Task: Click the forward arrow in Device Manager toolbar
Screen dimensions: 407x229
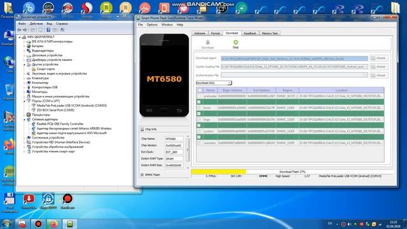Action: [25, 30]
